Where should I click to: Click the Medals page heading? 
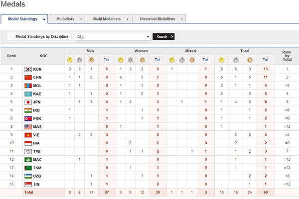tap(13, 4)
